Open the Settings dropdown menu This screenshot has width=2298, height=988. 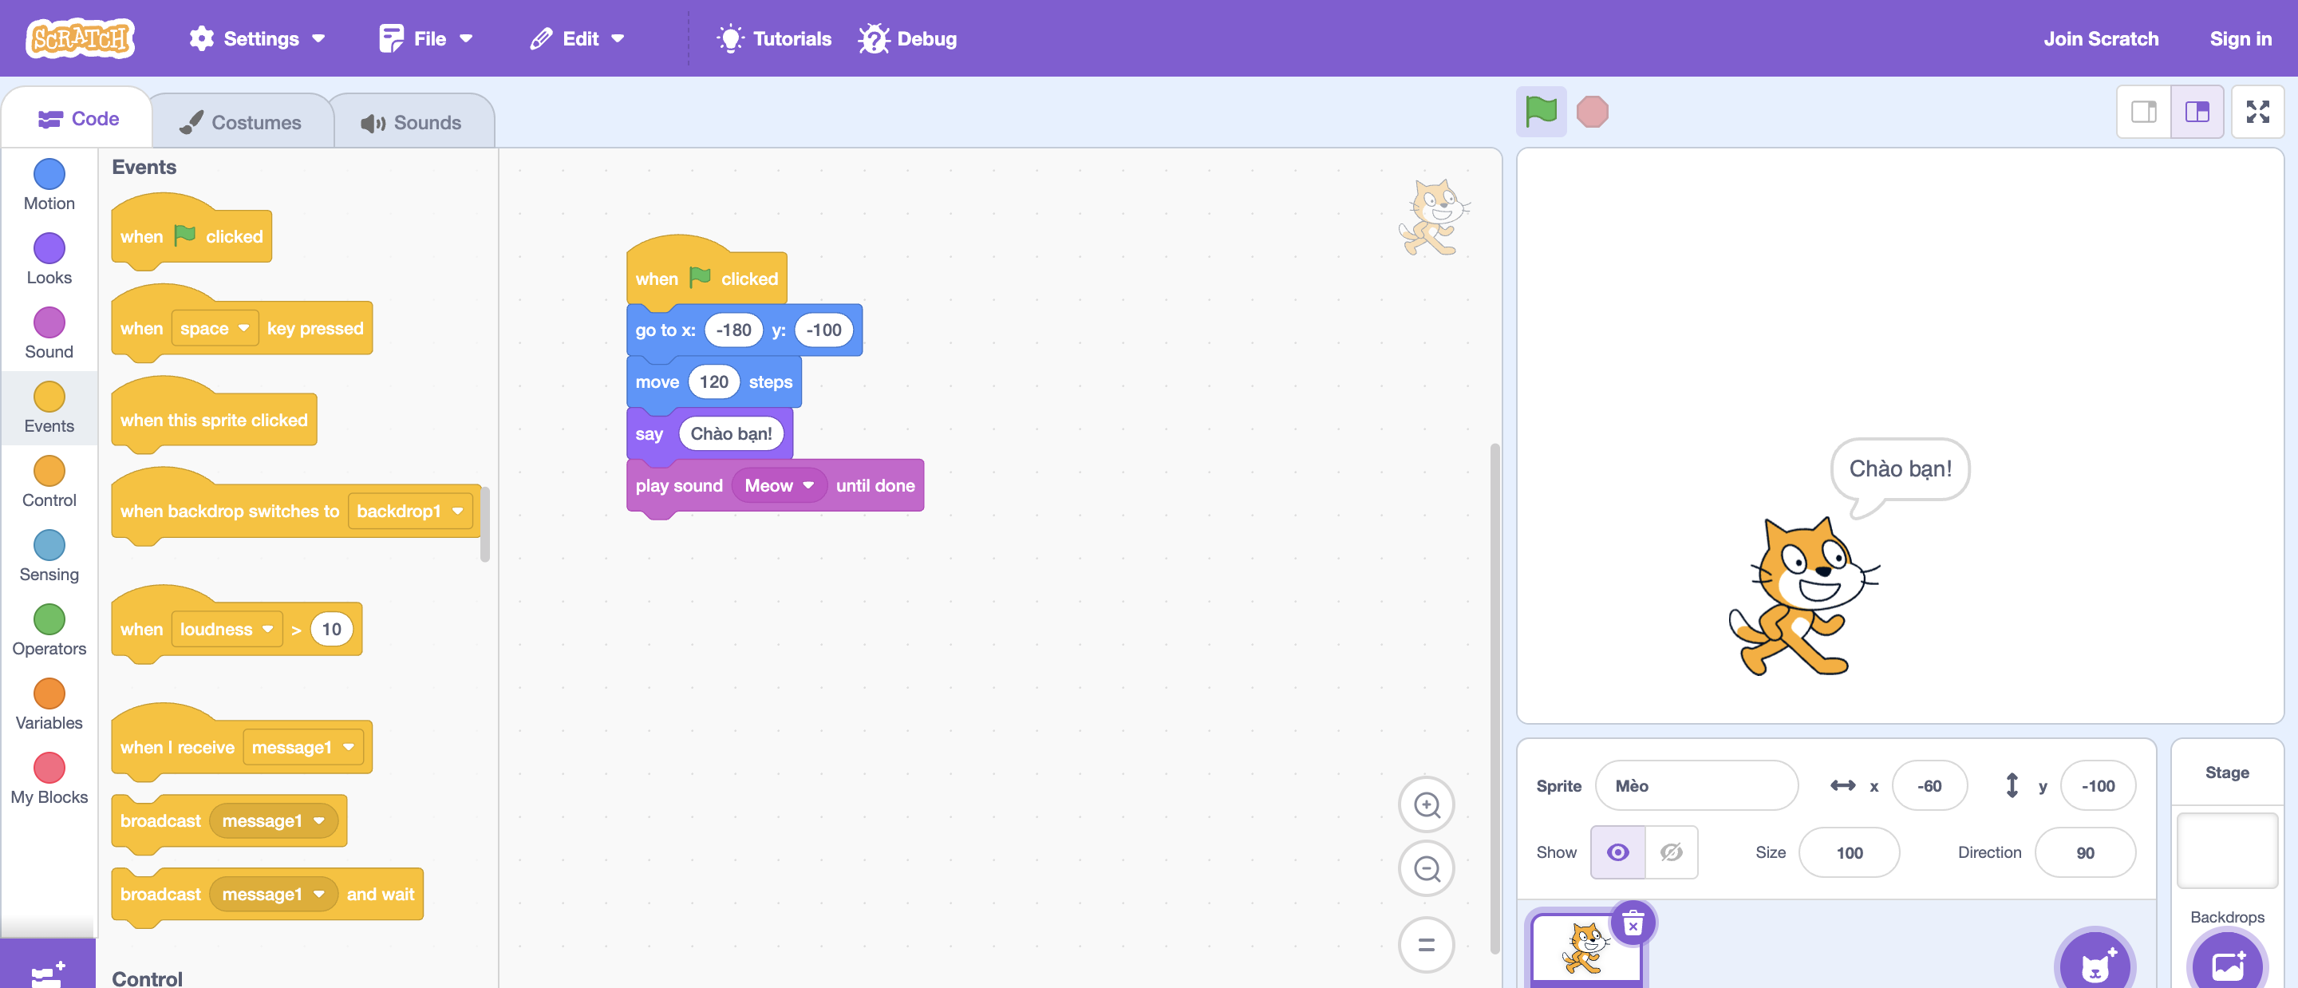pyautogui.click(x=257, y=38)
